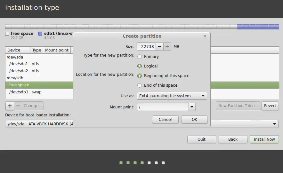Click the Change... button
This screenshot has height=173, width=283.
click(33, 106)
